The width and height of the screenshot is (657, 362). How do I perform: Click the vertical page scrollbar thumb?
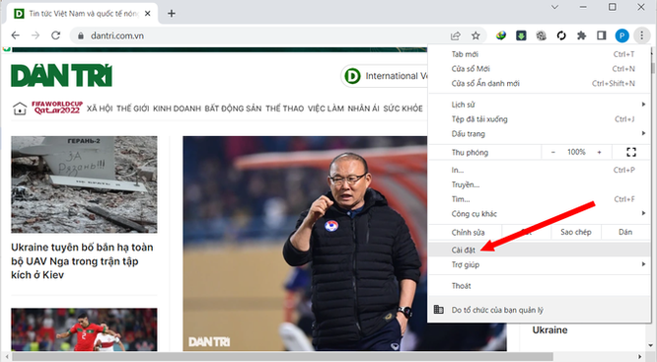pos(653,68)
